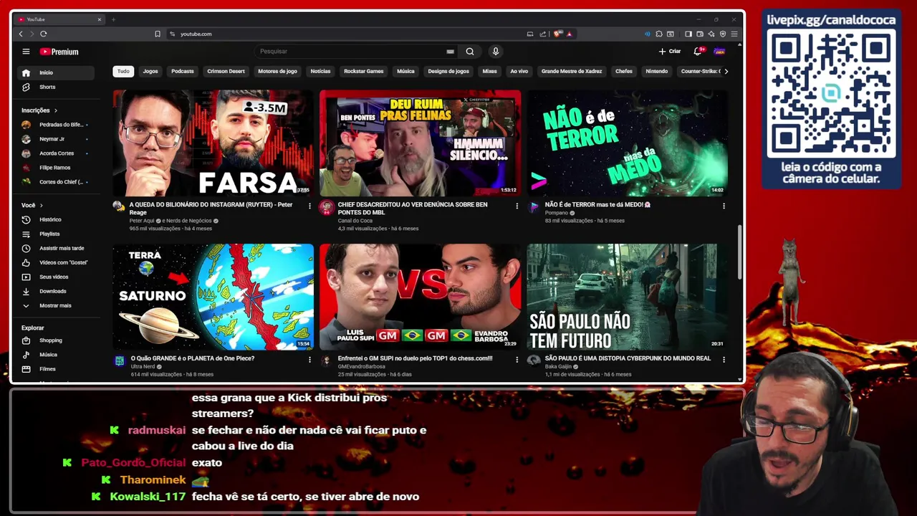Image resolution: width=917 pixels, height=516 pixels.
Task: Go back with the browser back arrow
Action: [21, 34]
